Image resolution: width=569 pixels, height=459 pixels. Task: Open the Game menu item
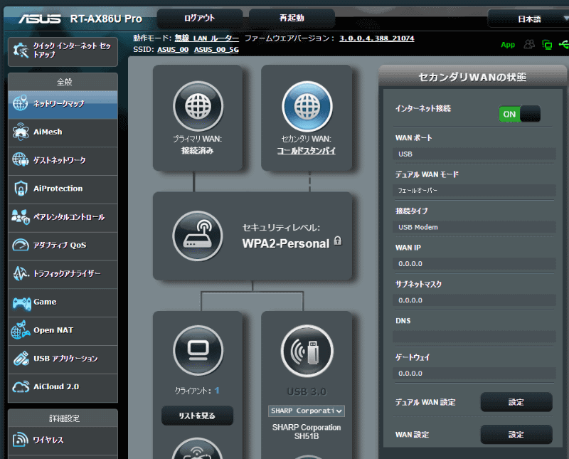63,302
